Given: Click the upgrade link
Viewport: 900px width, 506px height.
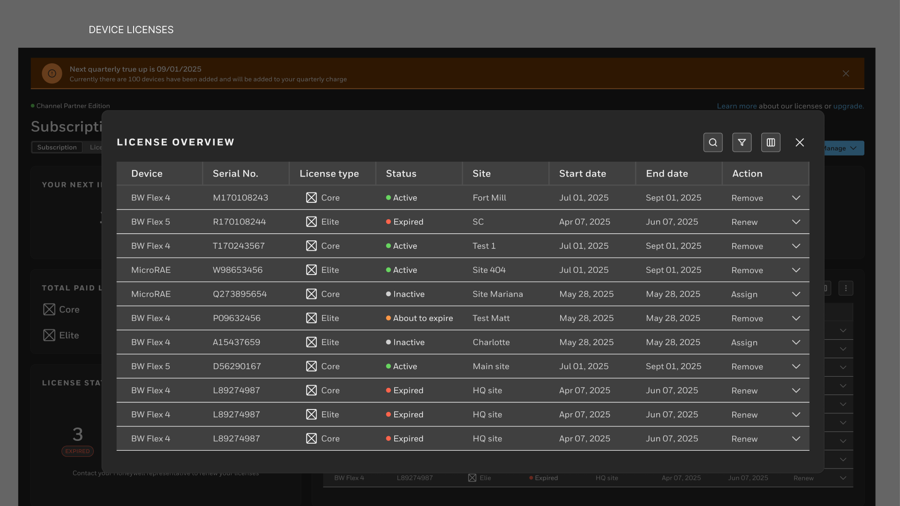Looking at the screenshot, I should pos(847,106).
